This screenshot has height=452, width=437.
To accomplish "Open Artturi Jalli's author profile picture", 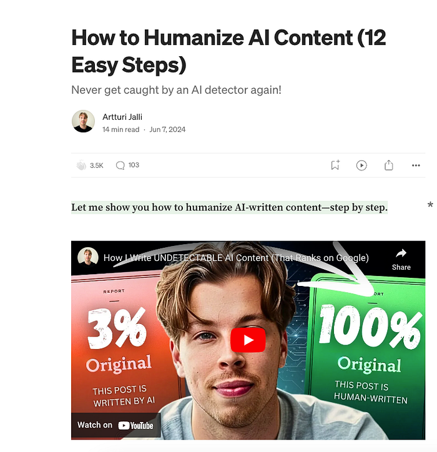I will tap(83, 121).
